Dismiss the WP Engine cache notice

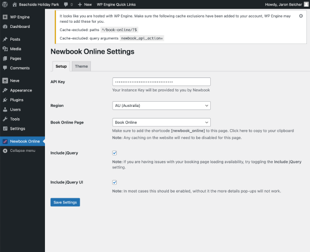click(301, 16)
